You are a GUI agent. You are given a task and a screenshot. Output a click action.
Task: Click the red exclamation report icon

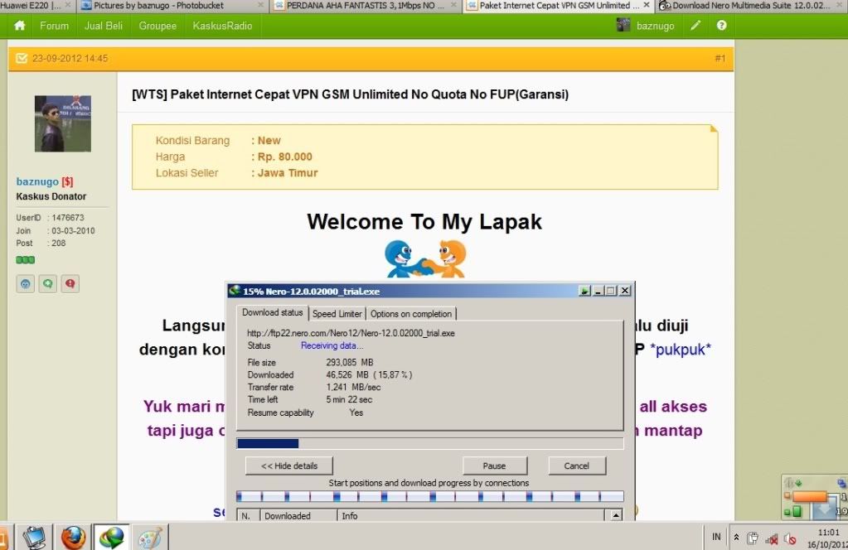70,283
